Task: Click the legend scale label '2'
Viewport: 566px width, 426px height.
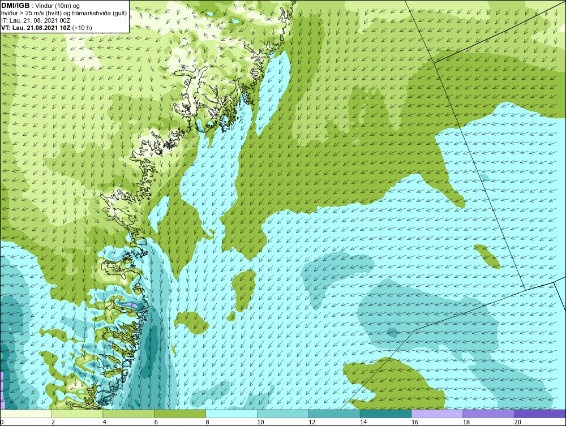Action: coord(53,422)
